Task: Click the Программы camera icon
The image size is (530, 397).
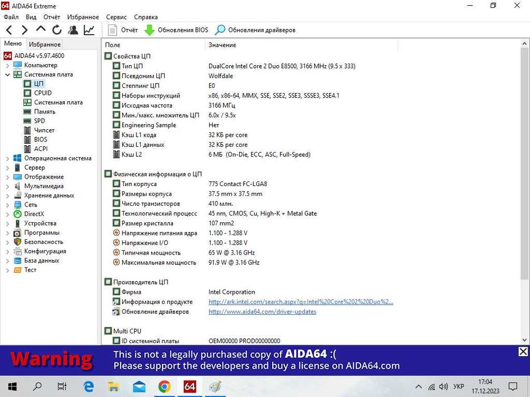Action: click(18, 233)
